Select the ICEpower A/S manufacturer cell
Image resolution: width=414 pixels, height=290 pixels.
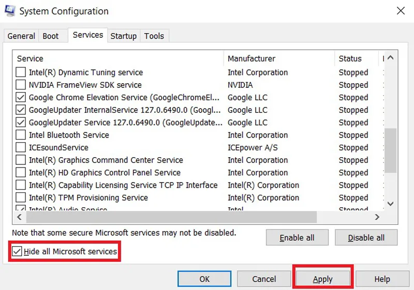[253, 147]
